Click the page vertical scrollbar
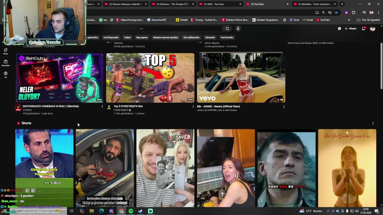 pos(381,66)
